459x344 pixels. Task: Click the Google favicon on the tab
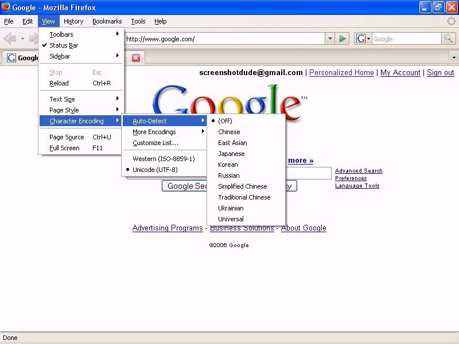click(x=11, y=58)
